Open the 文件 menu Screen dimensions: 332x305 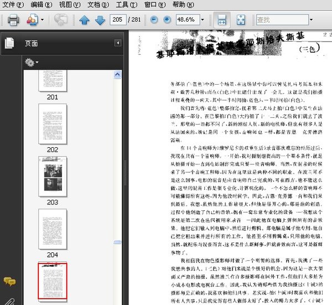13,4
